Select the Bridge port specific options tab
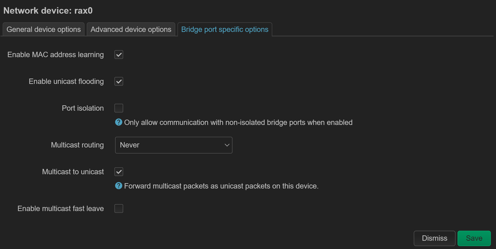Image resolution: width=496 pixels, height=249 pixels. tap(225, 29)
